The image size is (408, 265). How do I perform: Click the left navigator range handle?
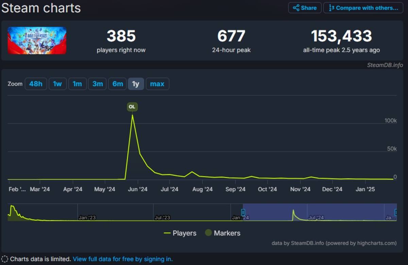(x=243, y=212)
